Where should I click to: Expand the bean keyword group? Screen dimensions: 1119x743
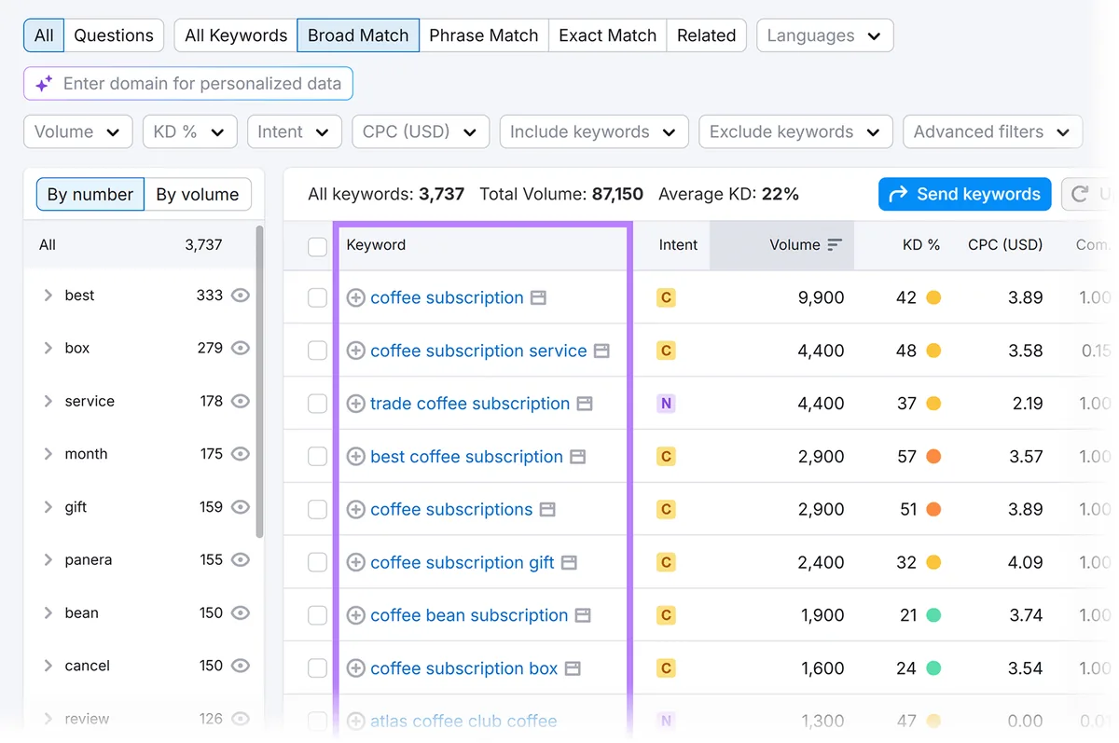pos(48,612)
